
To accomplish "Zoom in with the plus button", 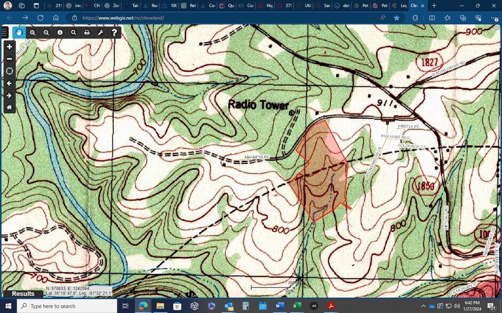I will click(9, 47).
